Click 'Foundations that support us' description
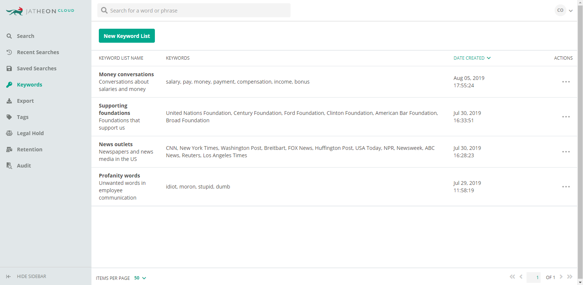 point(119,124)
